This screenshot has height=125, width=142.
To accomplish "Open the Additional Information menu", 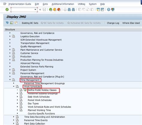I will pyautogui.click(x=63, y=4).
